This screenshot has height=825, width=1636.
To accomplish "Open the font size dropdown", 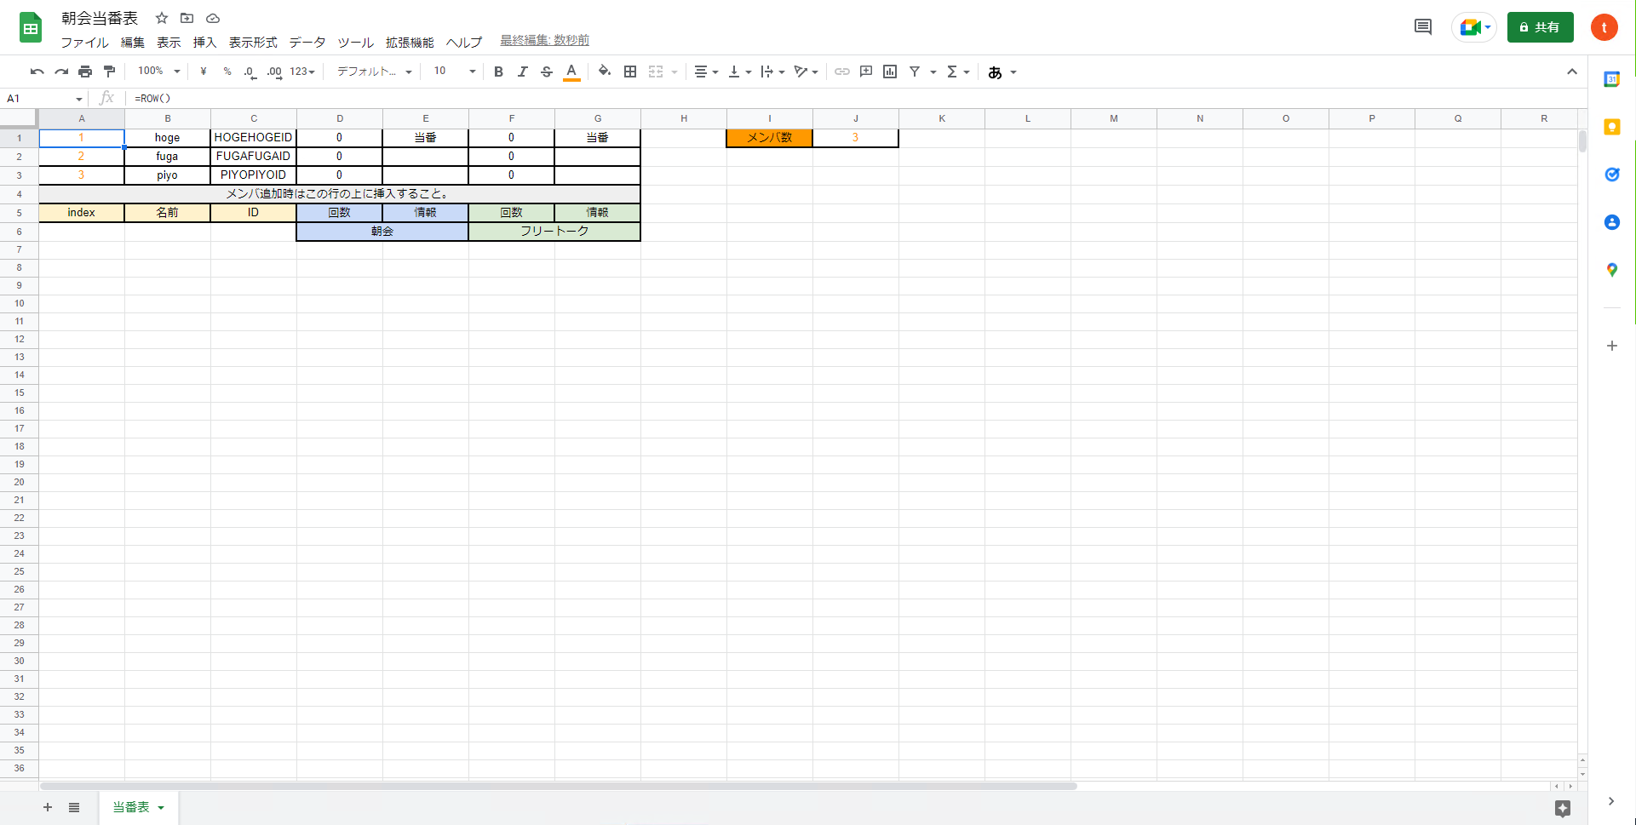I will [x=455, y=72].
